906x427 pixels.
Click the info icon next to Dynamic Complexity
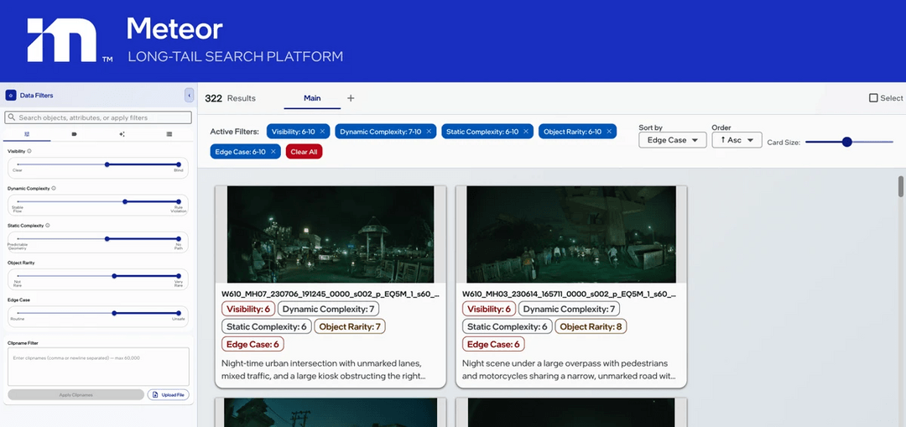[54, 189]
